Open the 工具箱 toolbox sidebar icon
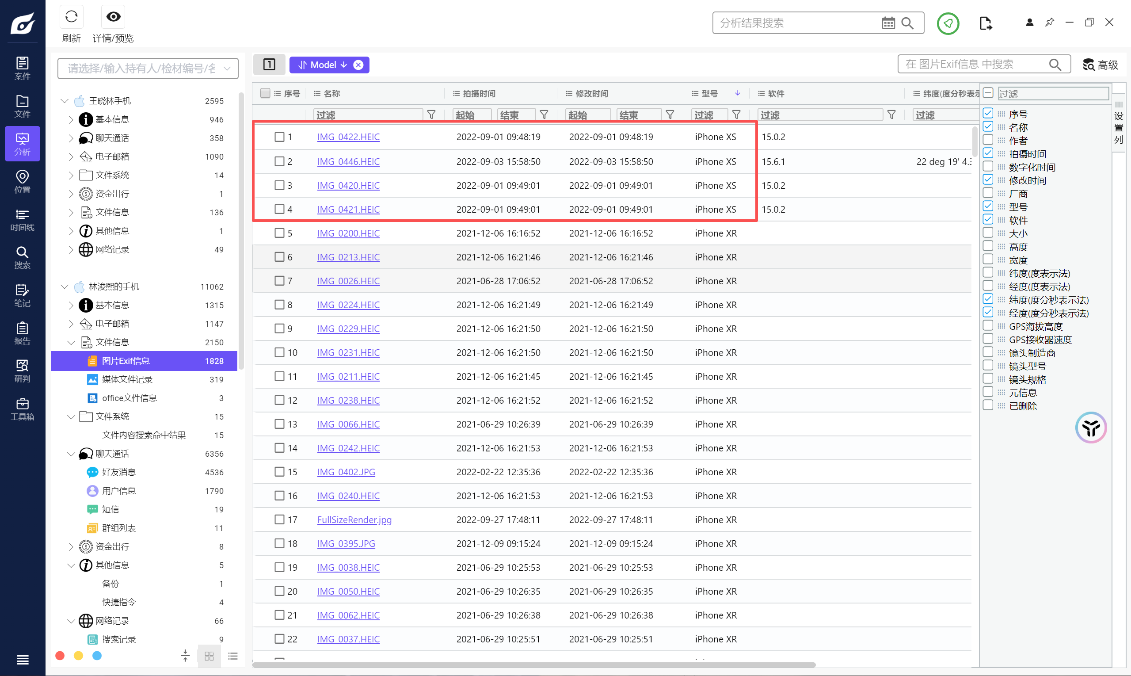 tap(22, 409)
